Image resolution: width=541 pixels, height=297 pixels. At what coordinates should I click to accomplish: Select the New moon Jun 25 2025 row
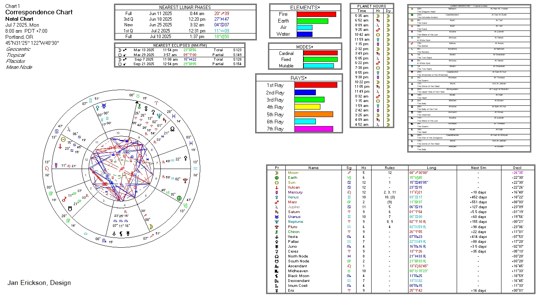click(x=185, y=25)
